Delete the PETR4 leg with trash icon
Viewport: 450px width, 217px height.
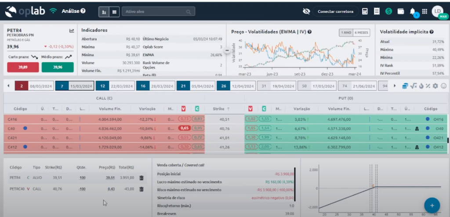pos(142,178)
